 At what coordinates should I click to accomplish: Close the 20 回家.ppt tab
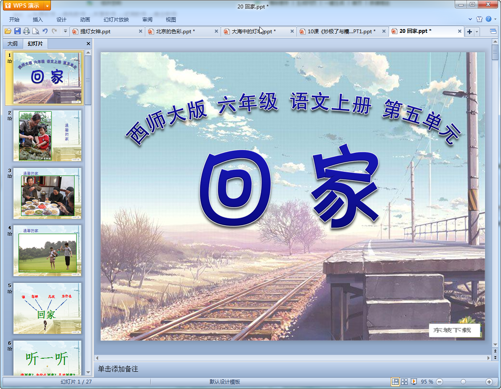point(459,31)
